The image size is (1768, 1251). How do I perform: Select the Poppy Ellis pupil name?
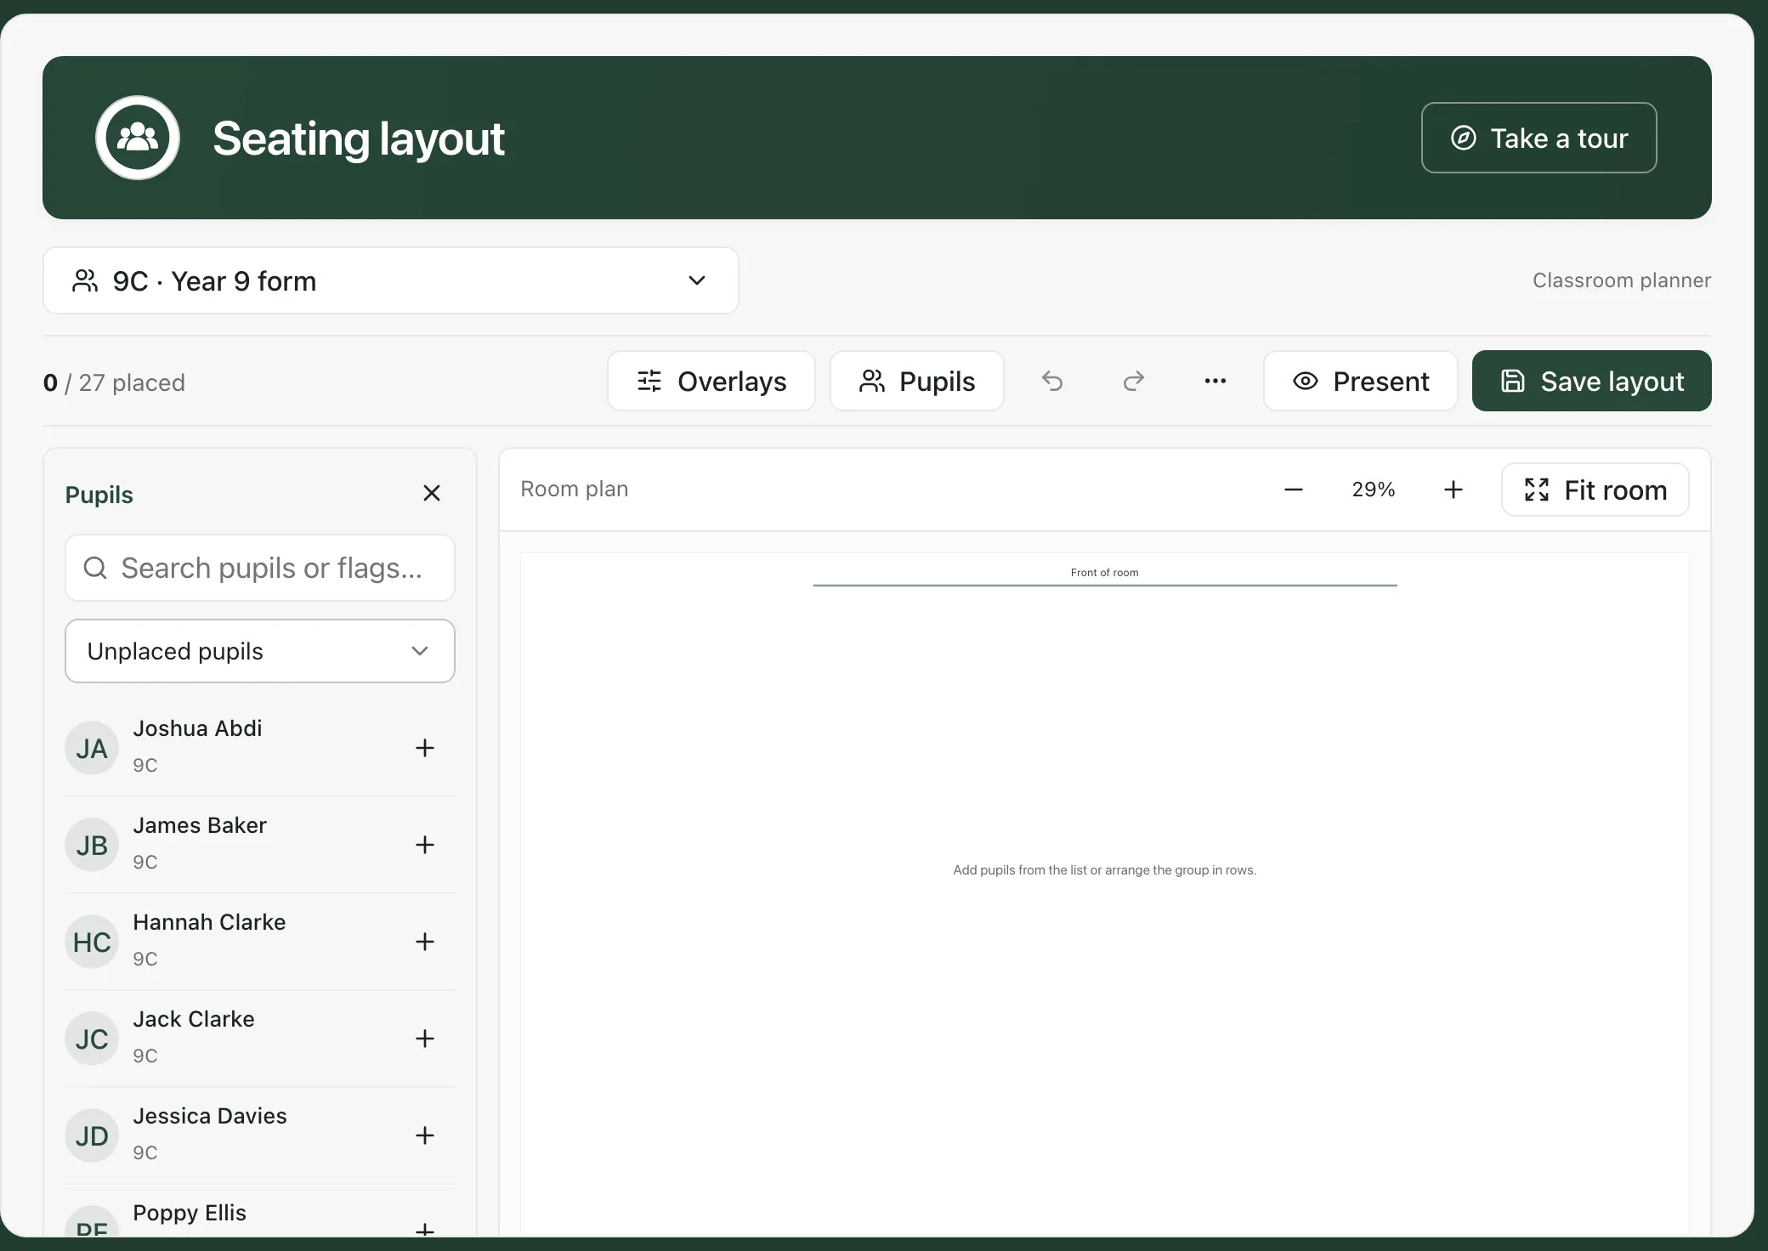(x=190, y=1213)
